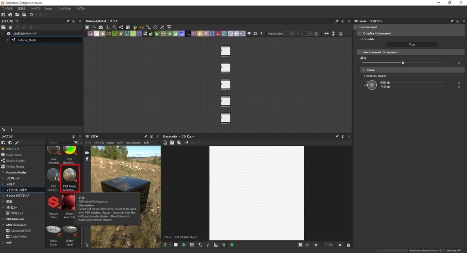
Task: Fit image to 2D view
Action: (300, 245)
